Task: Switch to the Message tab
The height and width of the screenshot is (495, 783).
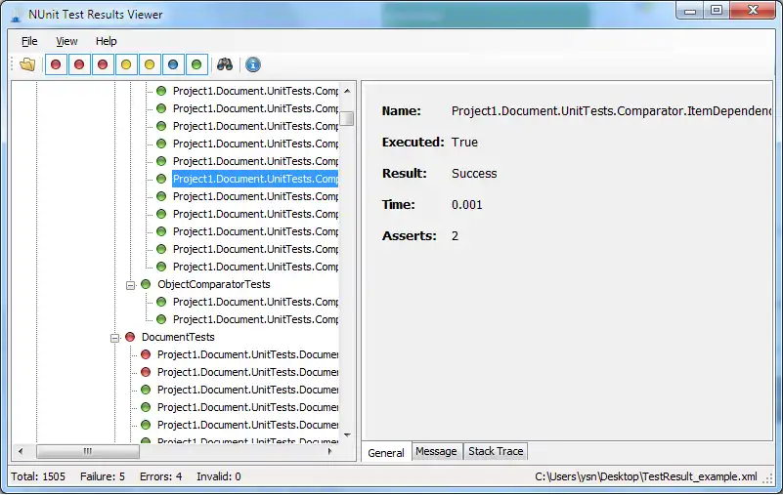Action: tap(436, 451)
